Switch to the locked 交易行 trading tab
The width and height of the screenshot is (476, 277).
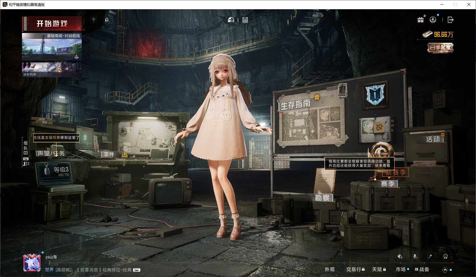point(355,269)
